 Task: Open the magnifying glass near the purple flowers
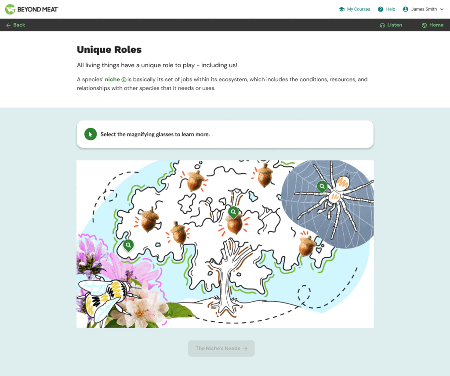128,245
